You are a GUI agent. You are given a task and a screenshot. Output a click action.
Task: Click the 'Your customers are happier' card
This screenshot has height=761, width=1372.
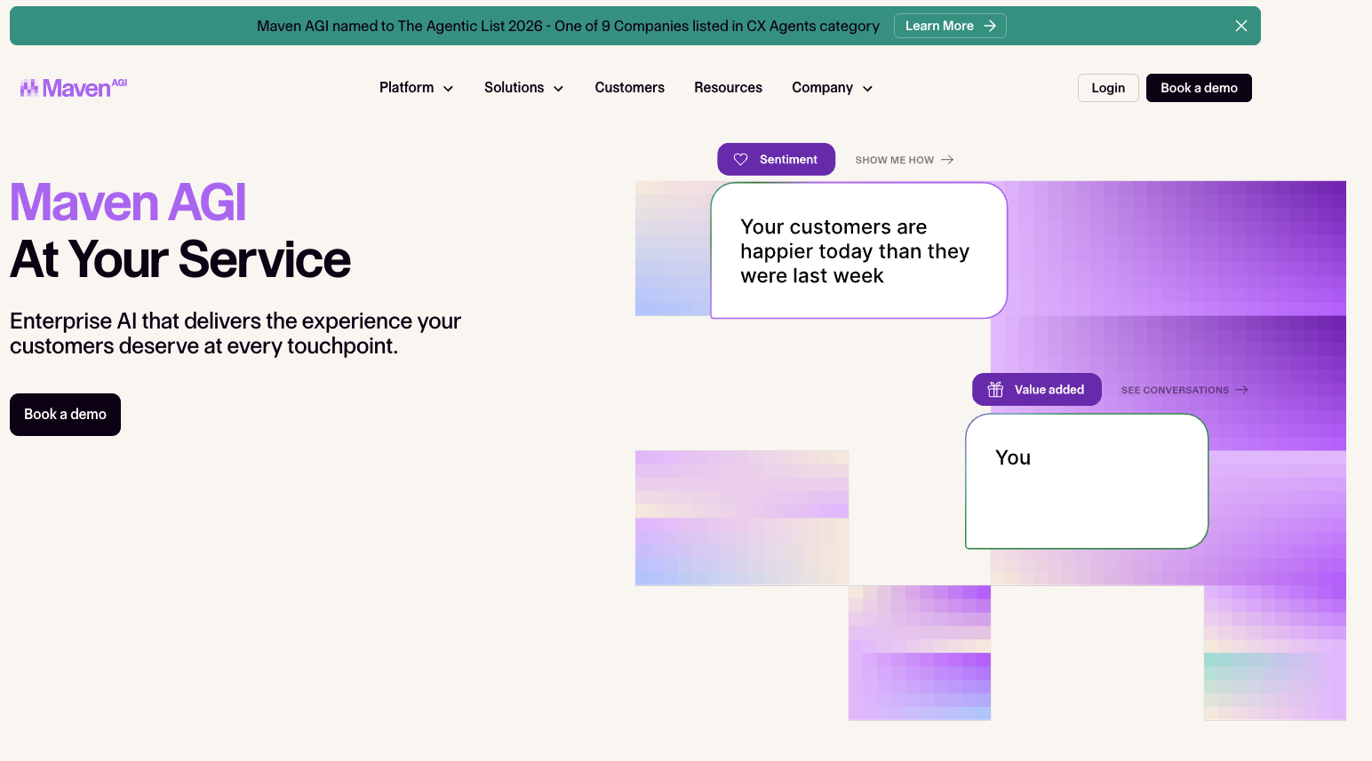858,250
